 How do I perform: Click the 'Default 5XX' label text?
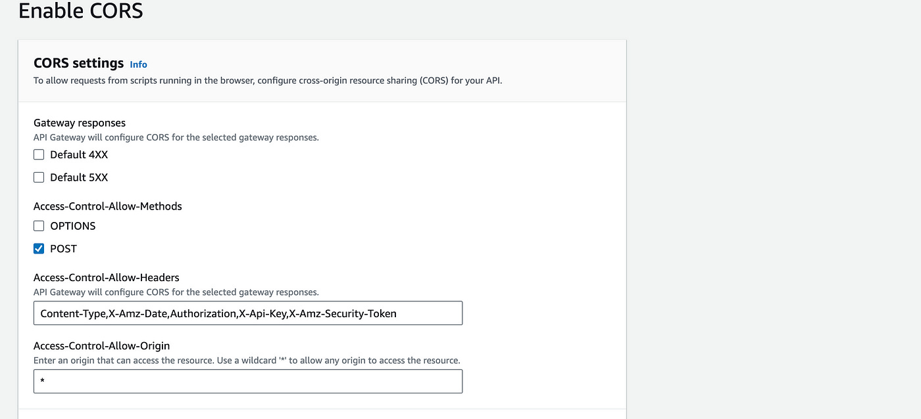point(79,177)
